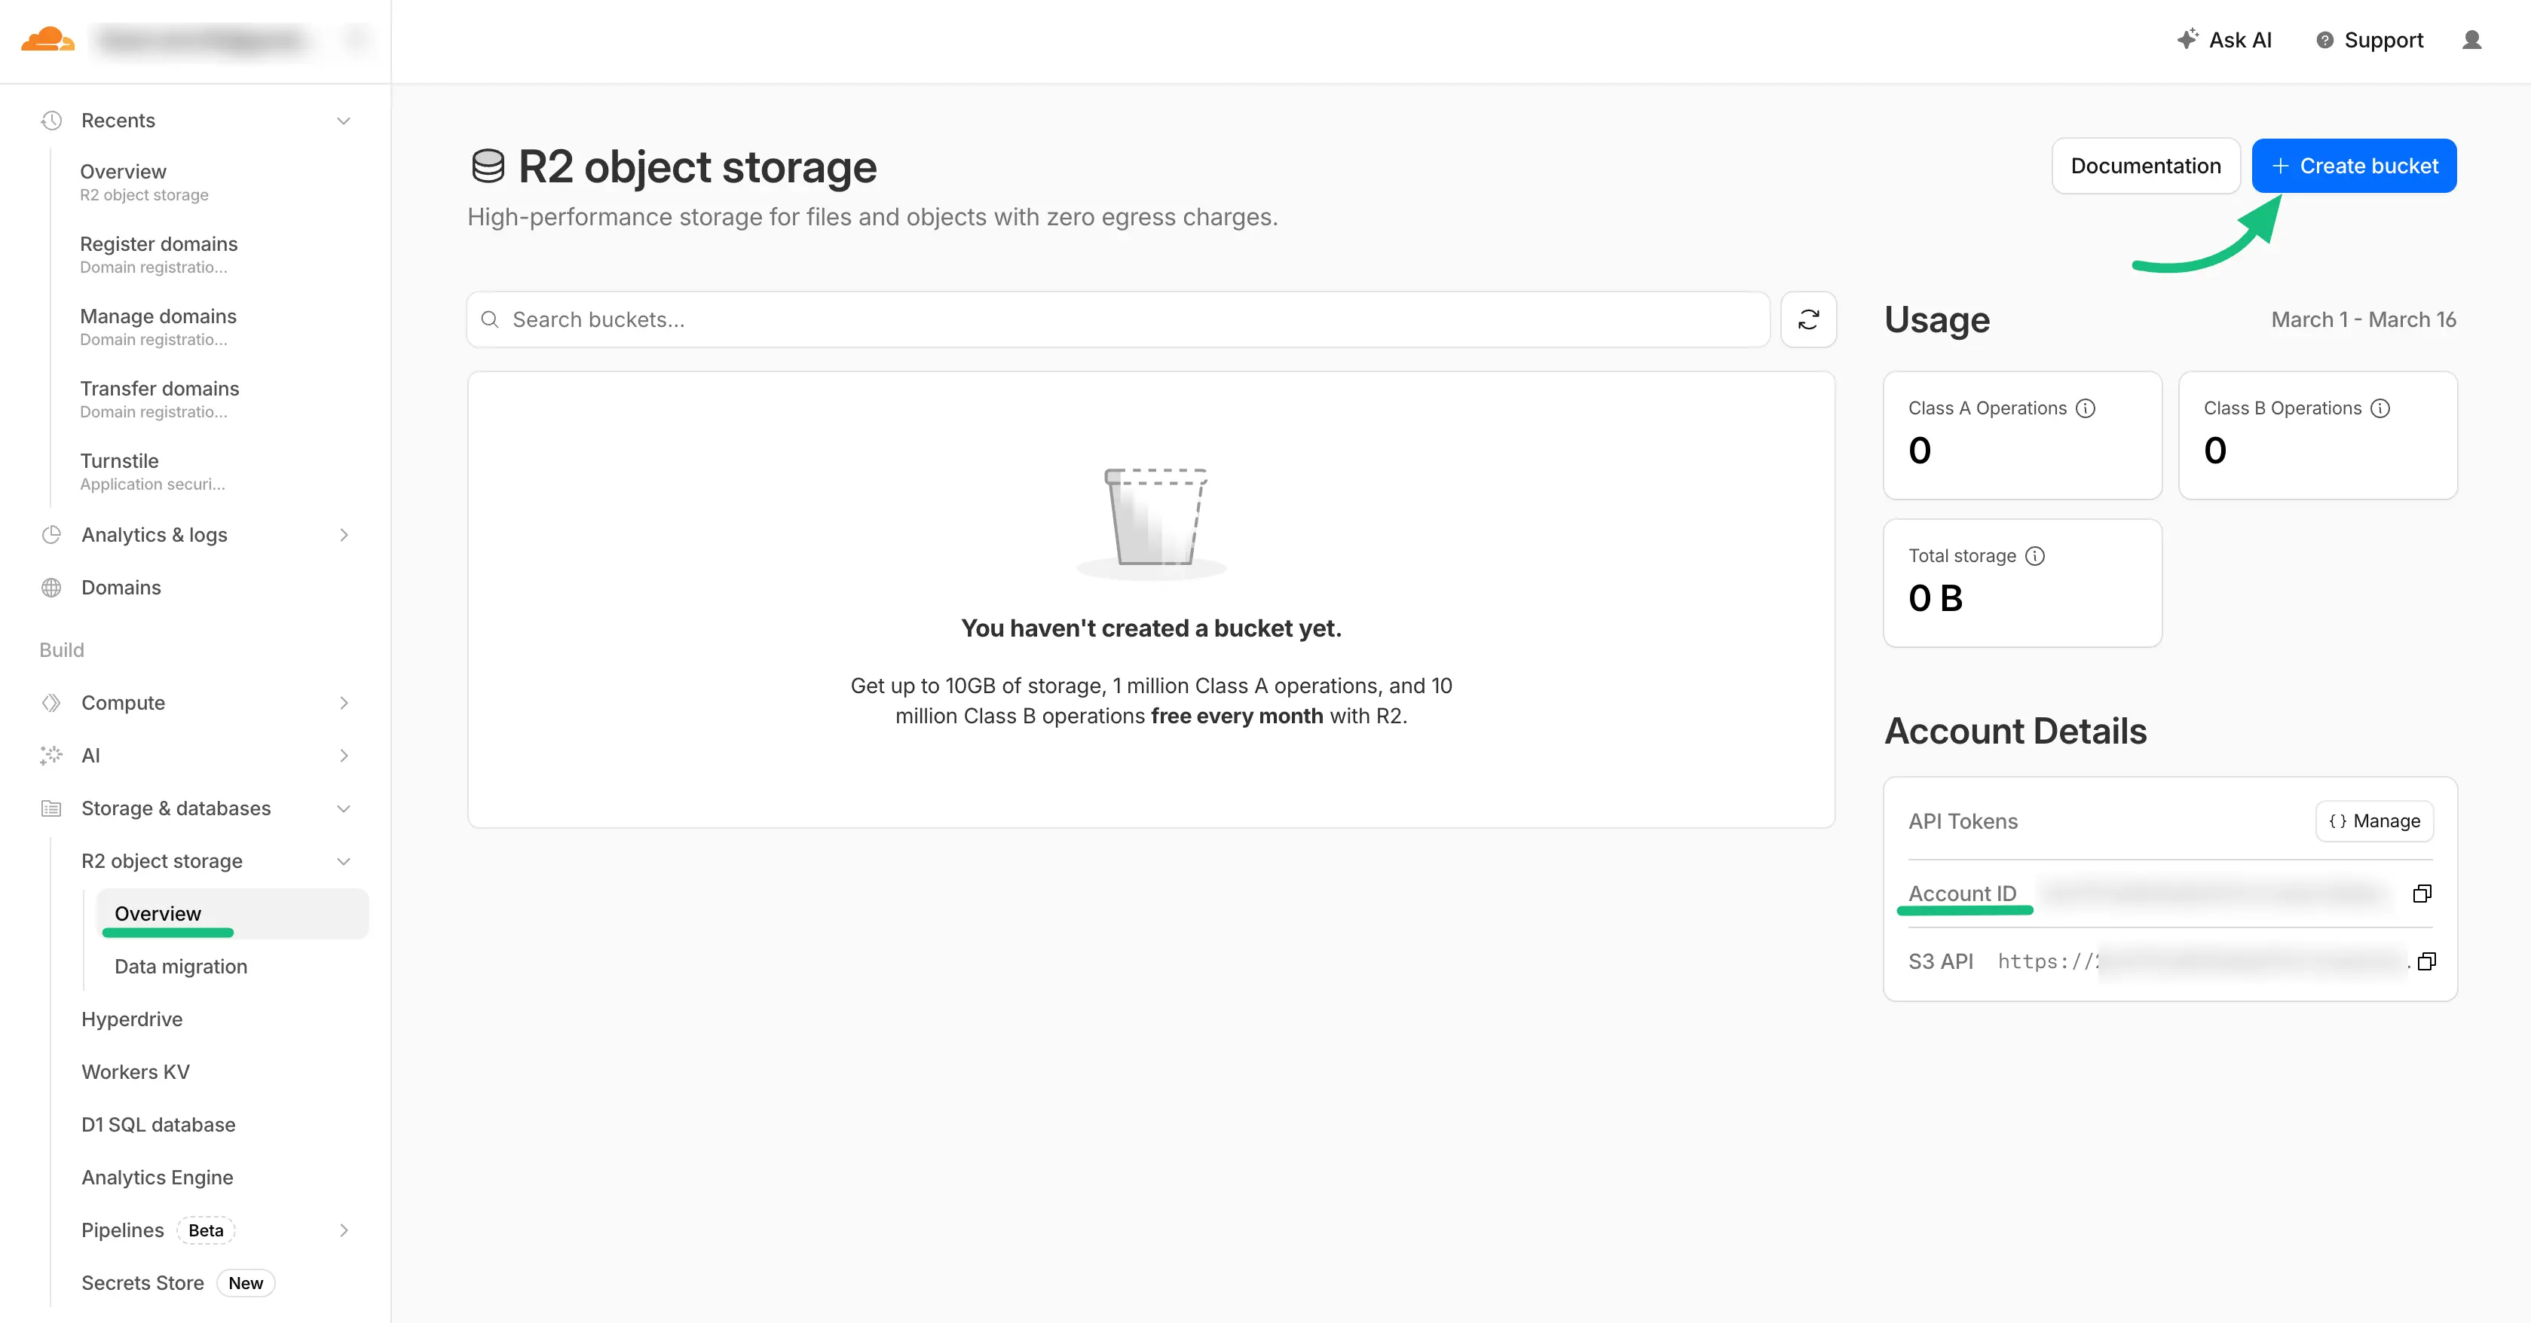The image size is (2531, 1323).
Task: Open the R2 Documentation
Action: point(2146,165)
